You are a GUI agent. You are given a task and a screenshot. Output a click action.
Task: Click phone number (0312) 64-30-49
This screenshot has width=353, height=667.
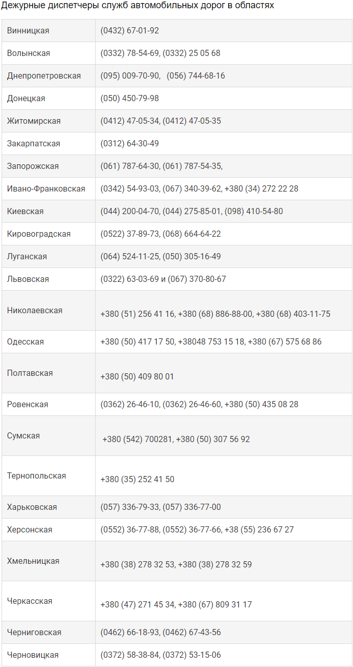pos(129,144)
